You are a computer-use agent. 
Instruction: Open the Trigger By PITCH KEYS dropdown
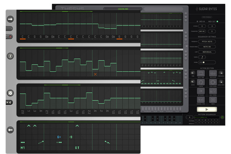(207, 42)
